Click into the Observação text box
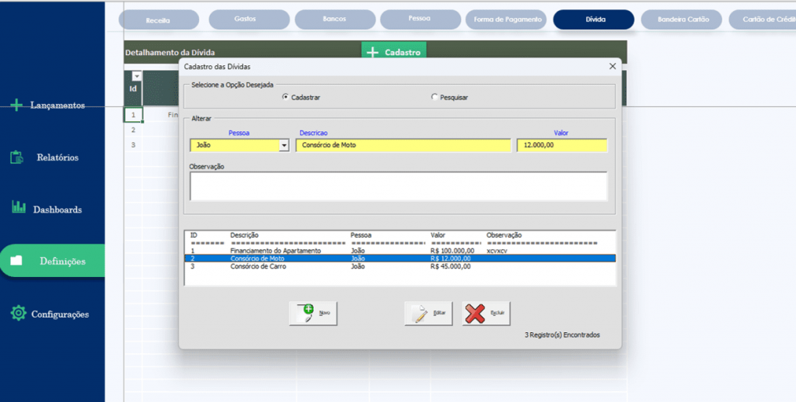 click(399, 186)
